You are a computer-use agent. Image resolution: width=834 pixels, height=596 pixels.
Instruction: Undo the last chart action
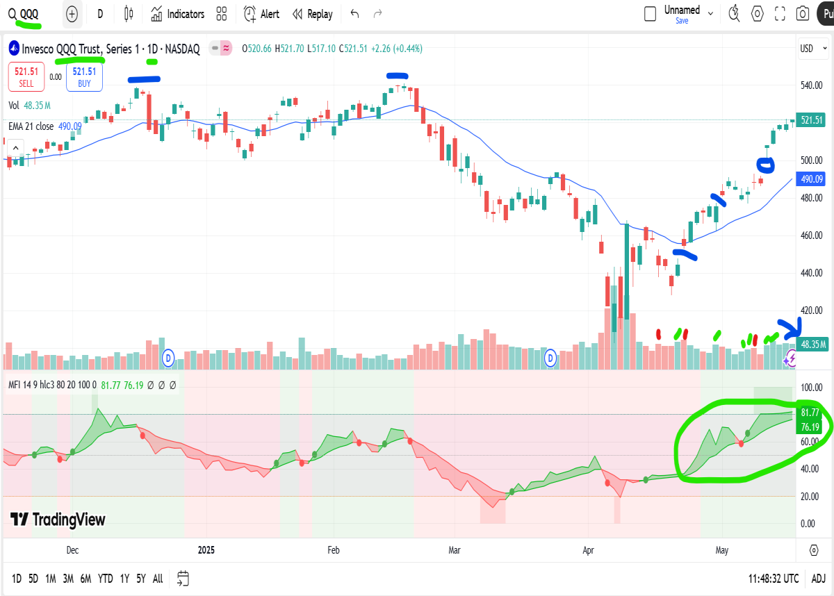coord(355,14)
